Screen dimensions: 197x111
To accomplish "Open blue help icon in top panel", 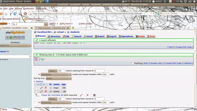I will (x=47, y=1).
